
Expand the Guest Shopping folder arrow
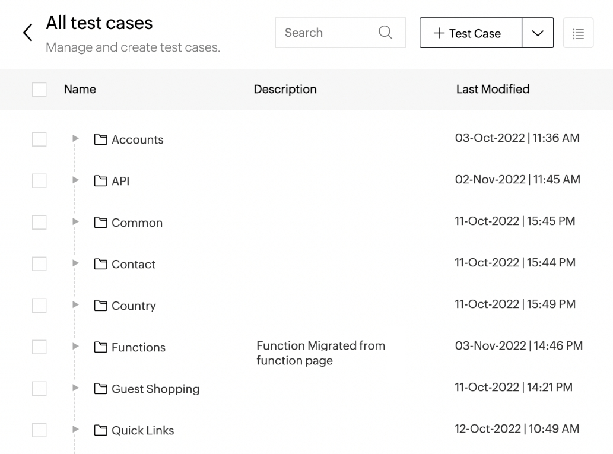tap(75, 388)
